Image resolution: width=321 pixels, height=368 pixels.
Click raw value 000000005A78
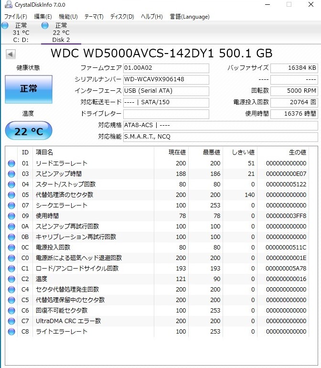pos(286,269)
